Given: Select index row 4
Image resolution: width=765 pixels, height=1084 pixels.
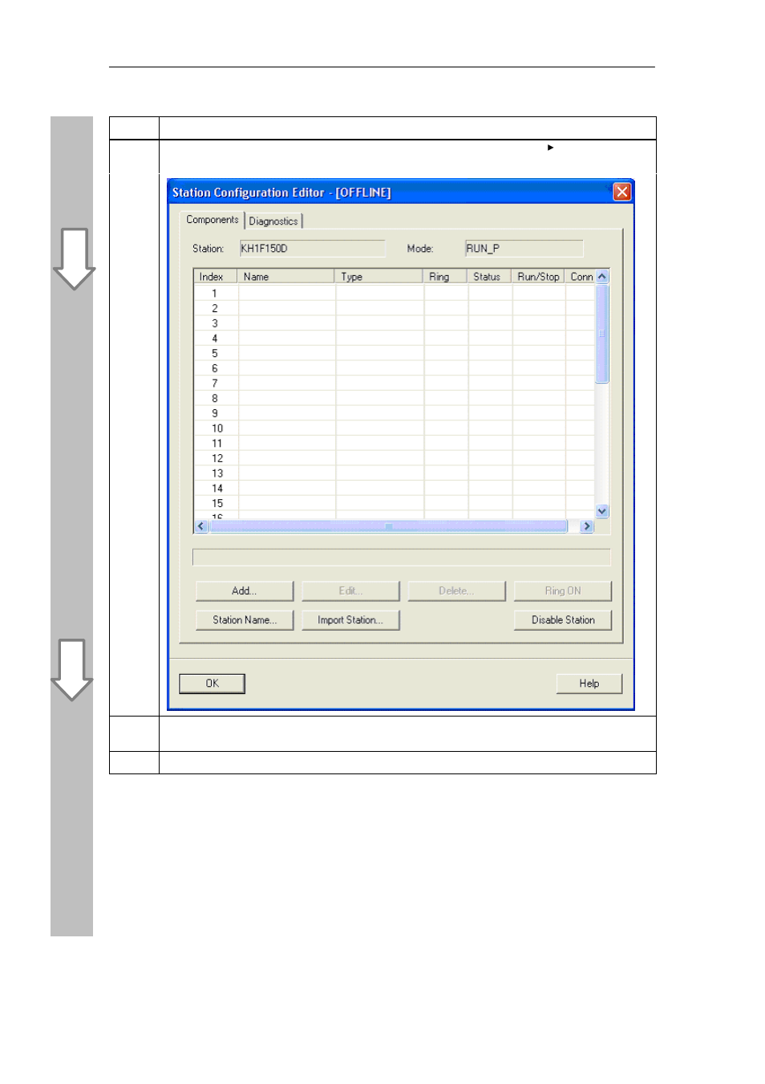Looking at the screenshot, I should pos(395,339).
